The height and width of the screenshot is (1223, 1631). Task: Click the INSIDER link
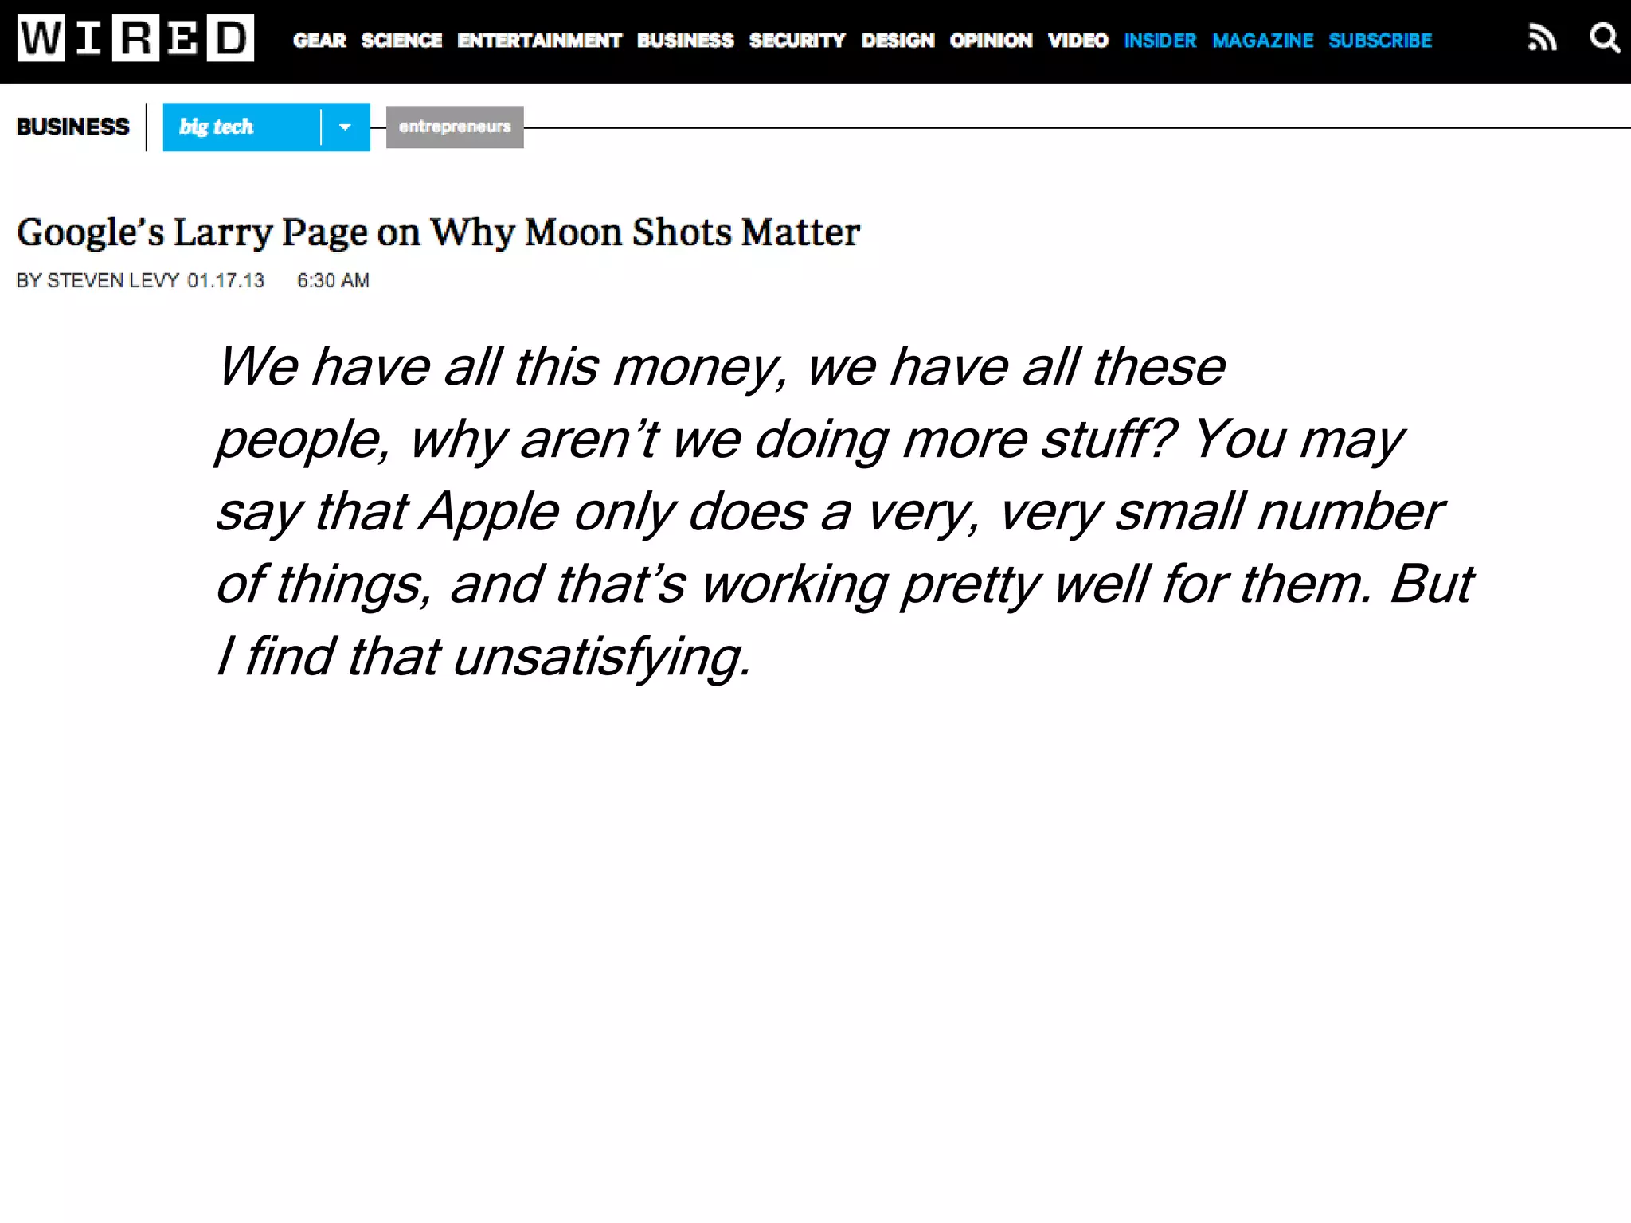[x=1160, y=41]
